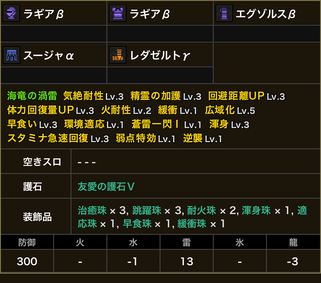Select the 渾身珠 decoration link

(256, 210)
